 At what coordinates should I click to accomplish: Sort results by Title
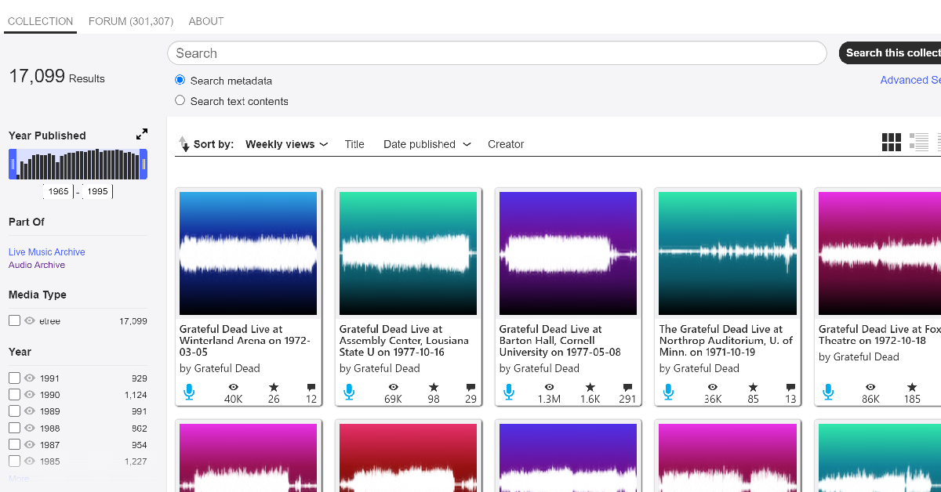[354, 144]
